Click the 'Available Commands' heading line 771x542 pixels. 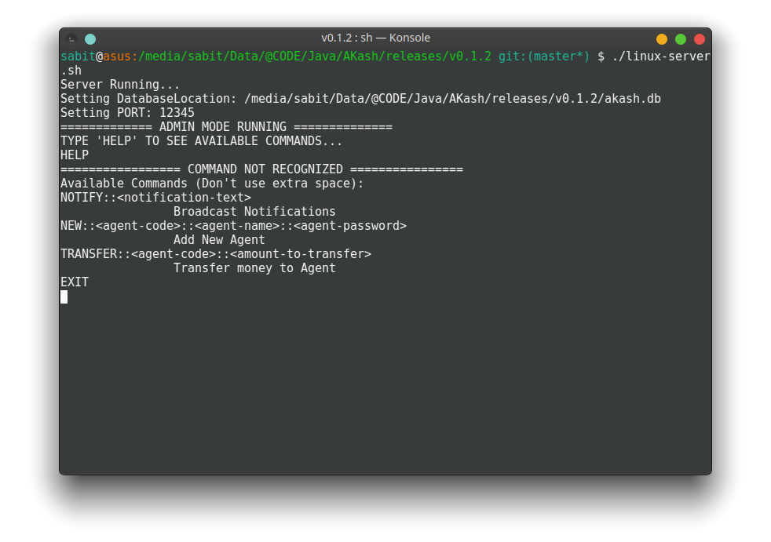212,184
